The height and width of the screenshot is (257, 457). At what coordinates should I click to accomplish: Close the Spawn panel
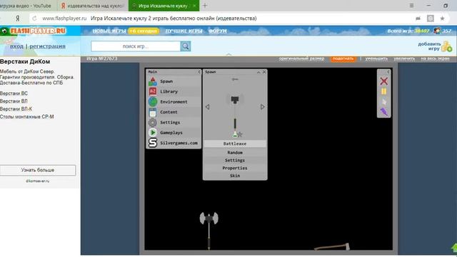[264, 71]
